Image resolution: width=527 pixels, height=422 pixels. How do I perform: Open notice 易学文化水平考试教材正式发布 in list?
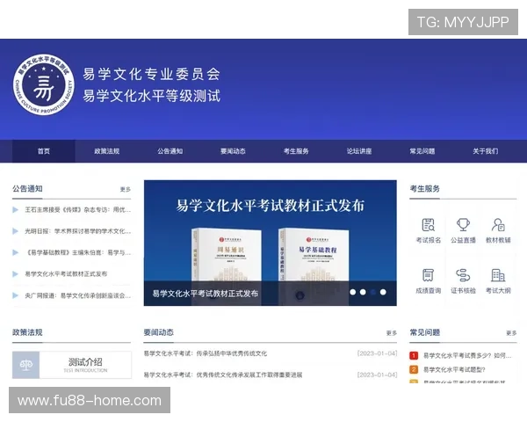[x=66, y=274]
